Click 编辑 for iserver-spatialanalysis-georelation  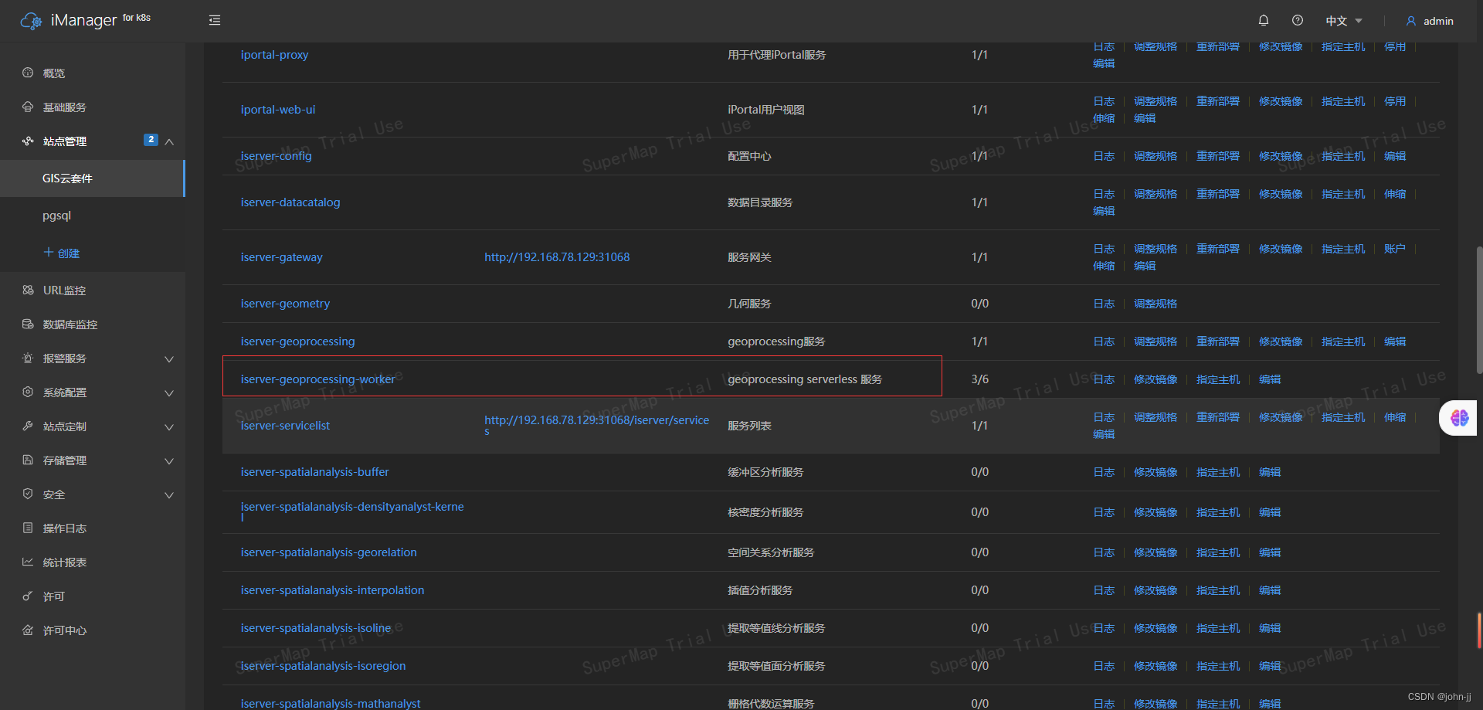[1270, 552]
